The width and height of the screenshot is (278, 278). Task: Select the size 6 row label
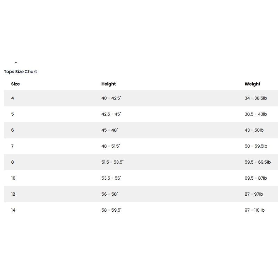pos(13,130)
